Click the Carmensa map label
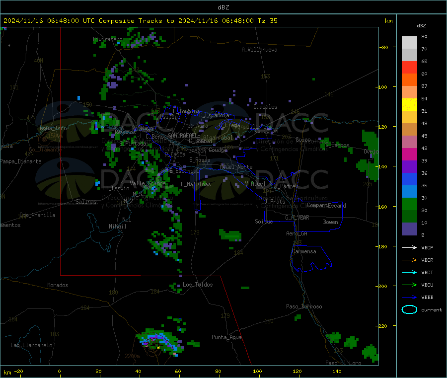This screenshot has width=447, height=378. point(304,251)
